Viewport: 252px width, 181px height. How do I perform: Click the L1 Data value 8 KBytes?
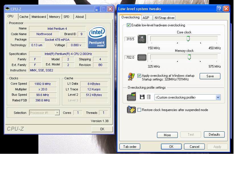[x=94, y=84]
